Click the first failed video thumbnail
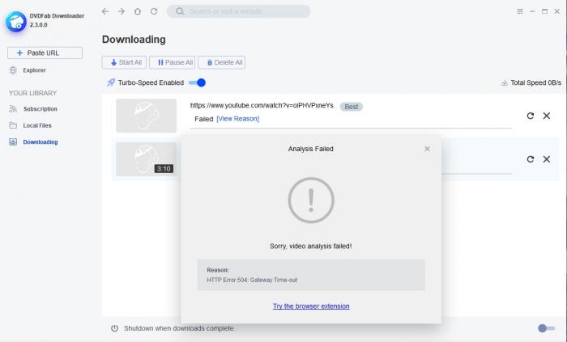This screenshot has width=567, height=342. tap(146, 116)
